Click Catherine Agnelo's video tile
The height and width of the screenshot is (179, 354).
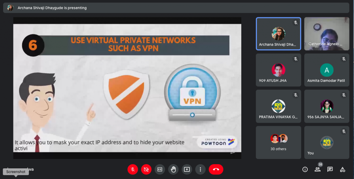click(x=327, y=34)
